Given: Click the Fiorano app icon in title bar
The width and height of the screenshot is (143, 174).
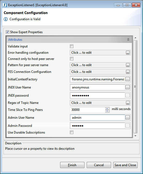Looking at the screenshot, I should click(x=5, y=5).
